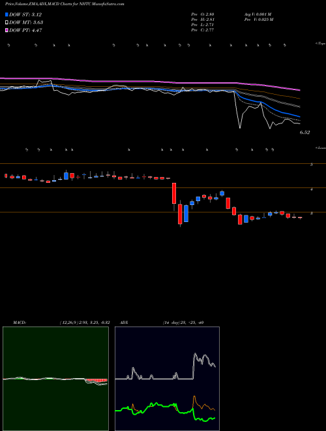The height and width of the screenshot is (431, 326).
Task: Click the MACD panel title label
Action: click(19, 323)
